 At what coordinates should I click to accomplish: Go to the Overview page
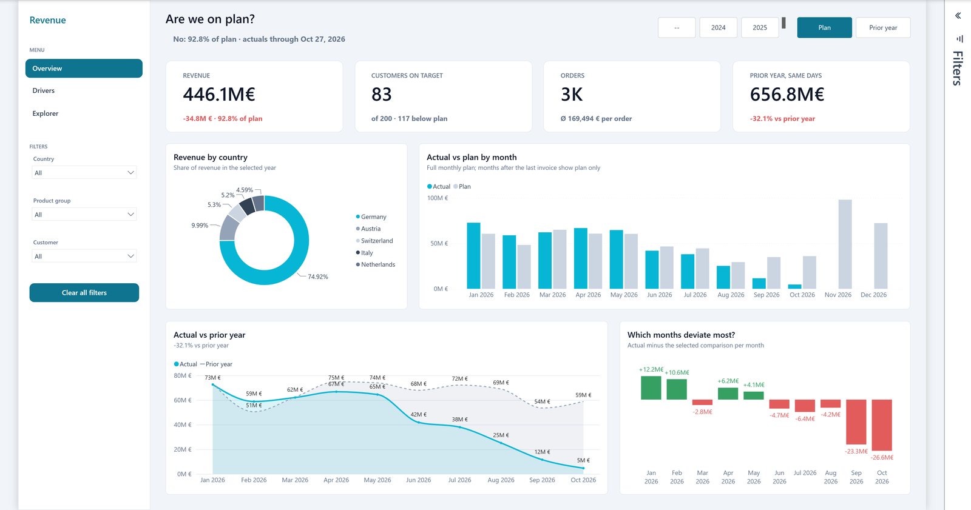pos(84,69)
